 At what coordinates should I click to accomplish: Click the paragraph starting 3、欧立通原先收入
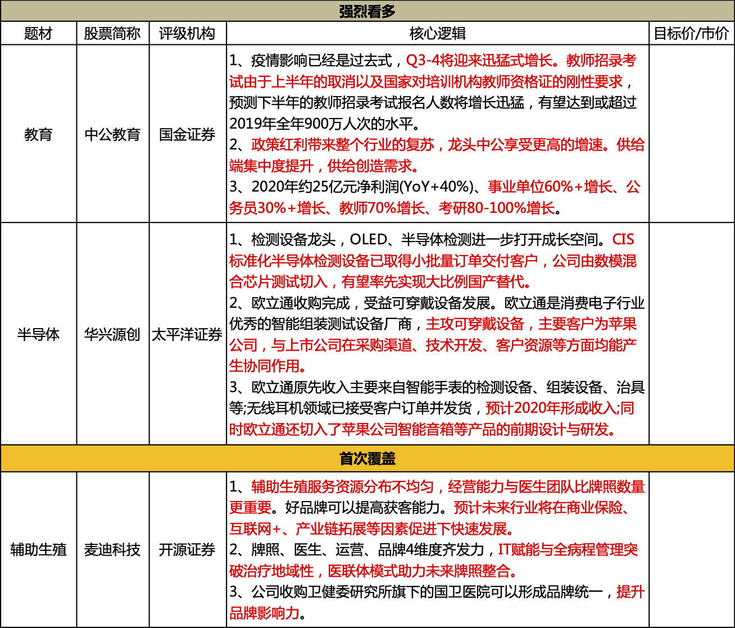click(x=437, y=408)
